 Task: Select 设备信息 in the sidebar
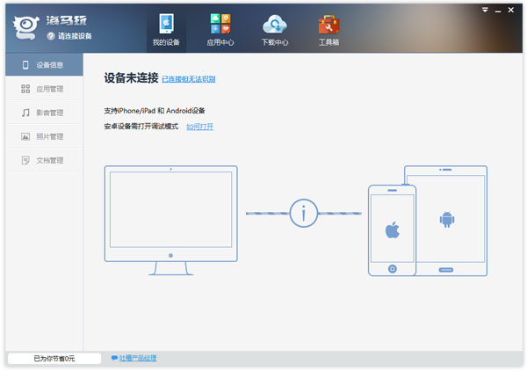click(x=44, y=64)
